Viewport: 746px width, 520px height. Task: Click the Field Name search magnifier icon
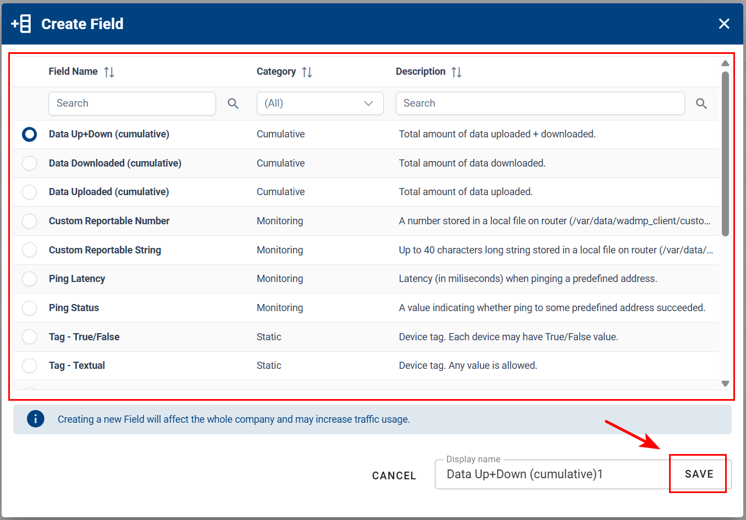(x=233, y=103)
